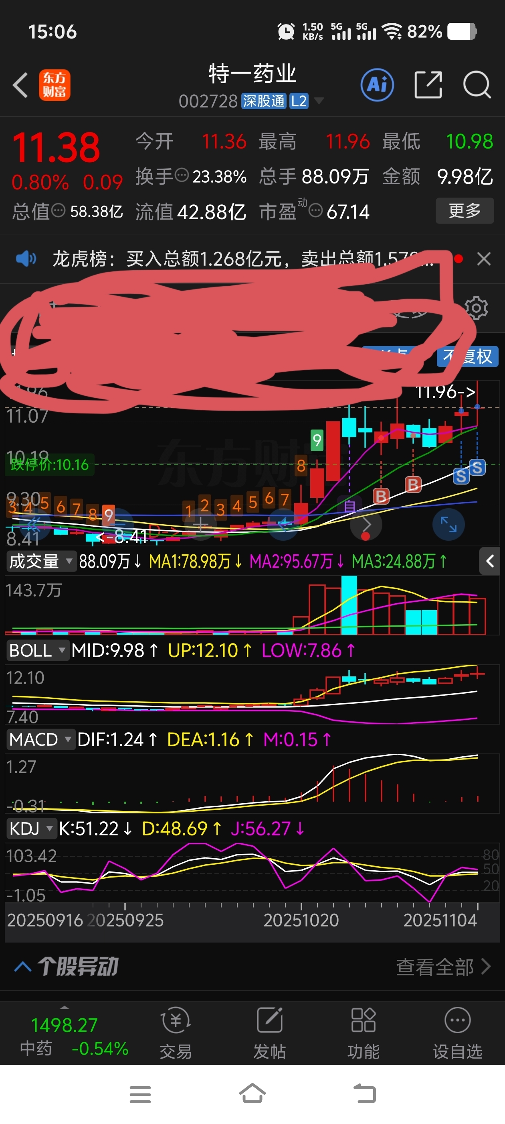Open 查看全部 to view all

pyautogui.click(x=443, y=967)
